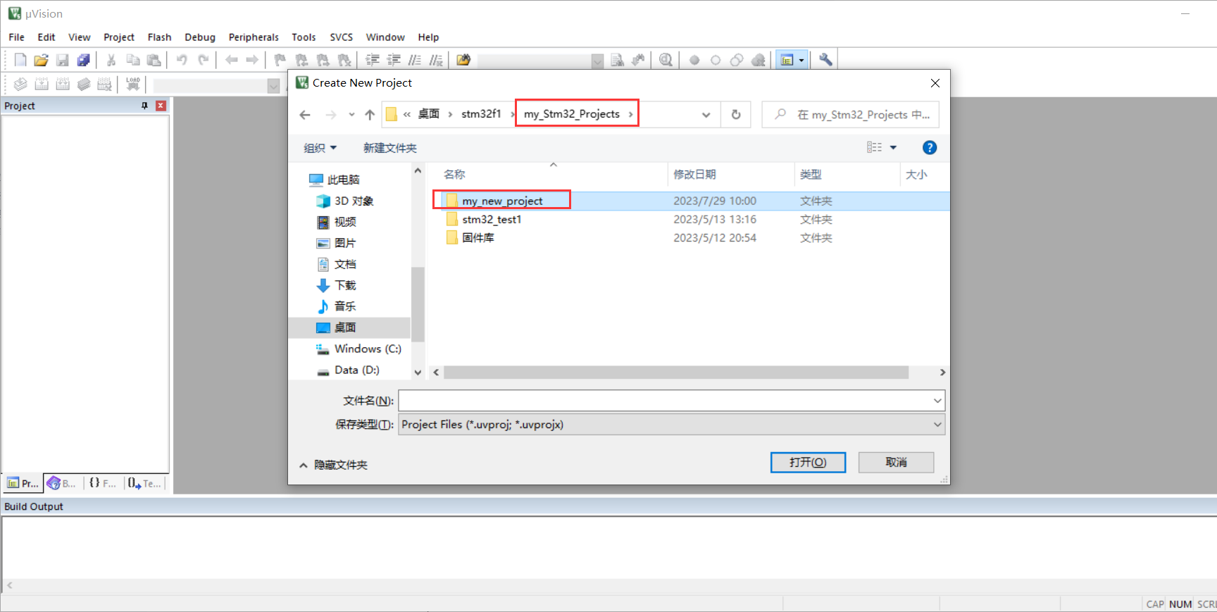The width and height of the screenshot is (1217, 612).
Task: Click the Redo arrow icon
Action: click(x=203, y=60)
